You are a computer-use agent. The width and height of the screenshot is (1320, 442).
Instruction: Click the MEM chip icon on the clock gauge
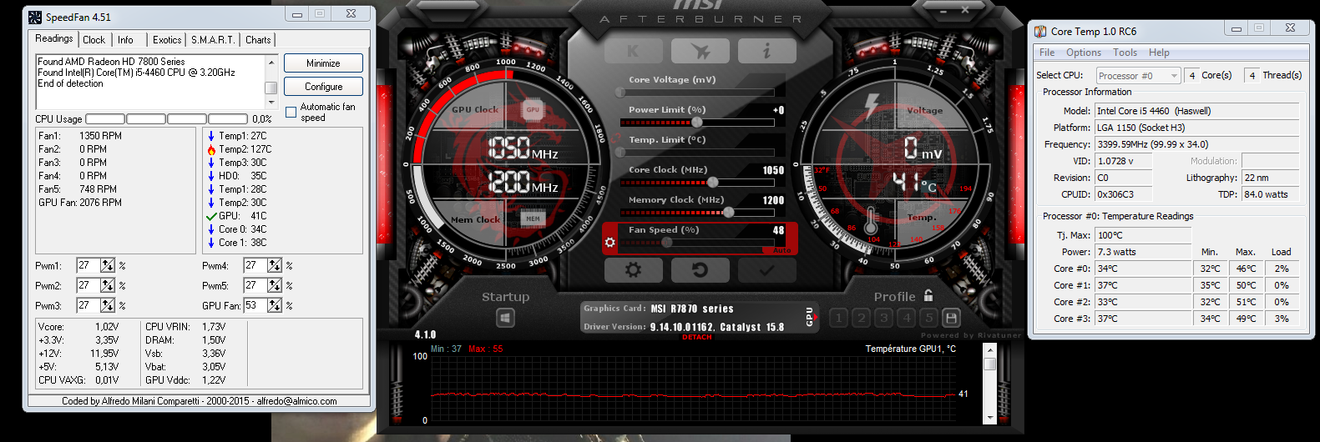(x=533, y=218)
